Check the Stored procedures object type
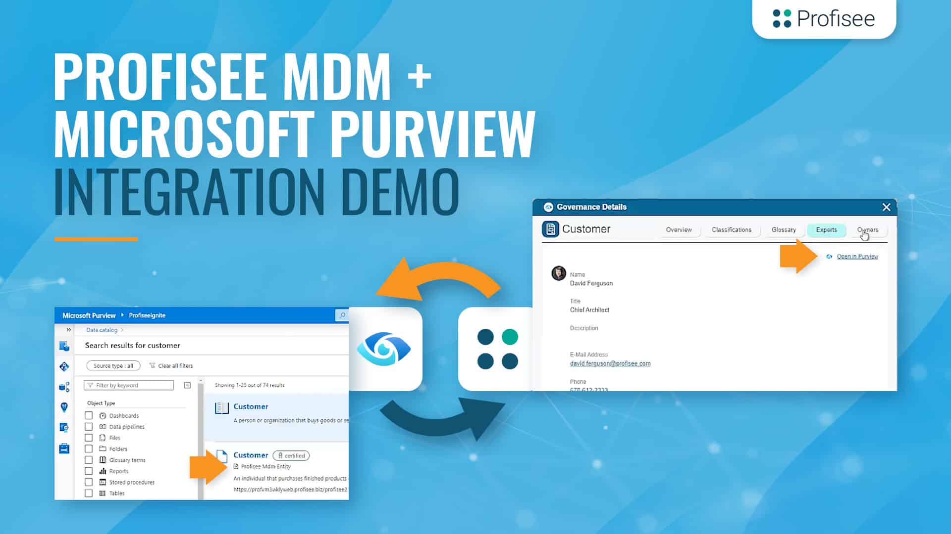Viewport: 951px width, 534px height. coord(89,482)
